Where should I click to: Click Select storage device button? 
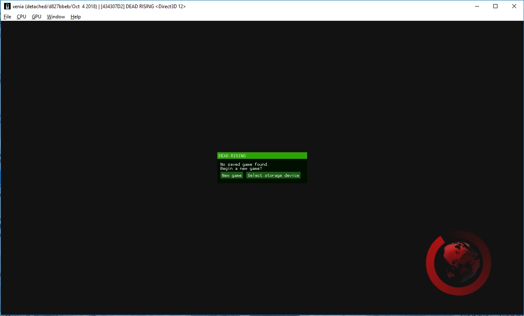coord(273,175)
